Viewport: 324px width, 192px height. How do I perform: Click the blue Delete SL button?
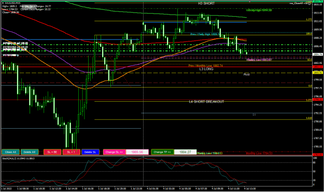pyautogui.click(x=90, y=152)
